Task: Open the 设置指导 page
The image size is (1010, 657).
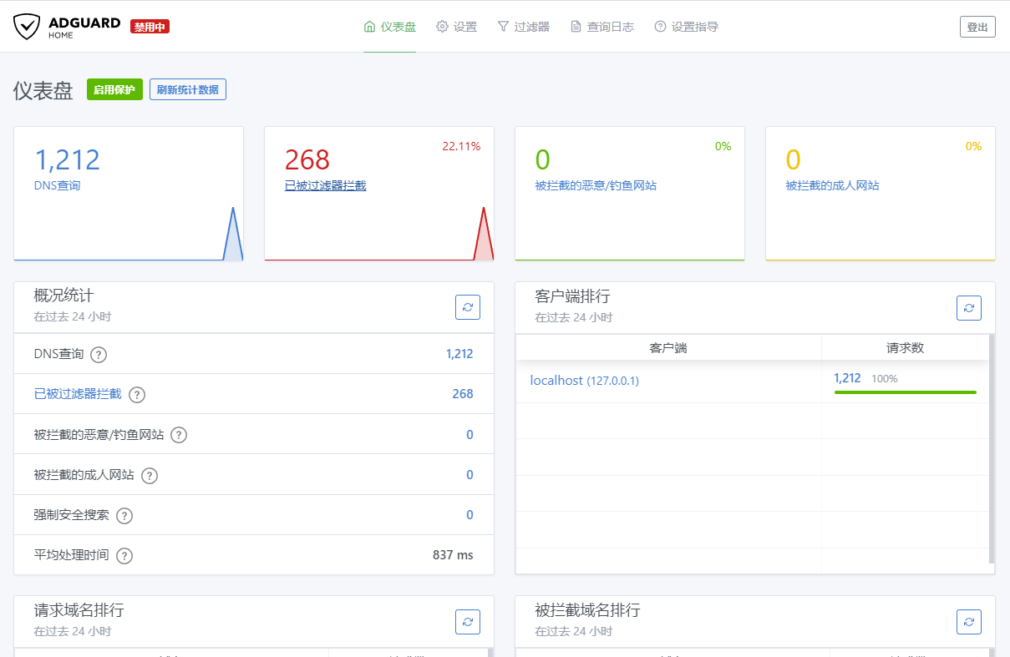Action: 686,27
